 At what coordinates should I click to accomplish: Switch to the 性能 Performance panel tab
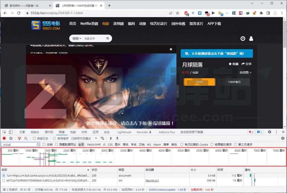pos(73,132)
